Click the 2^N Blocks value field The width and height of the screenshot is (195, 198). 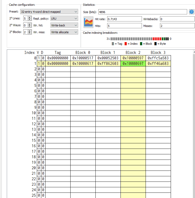tap(26, 32)
